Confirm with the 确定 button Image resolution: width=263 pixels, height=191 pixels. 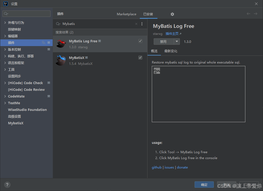[x=204, y=185]
